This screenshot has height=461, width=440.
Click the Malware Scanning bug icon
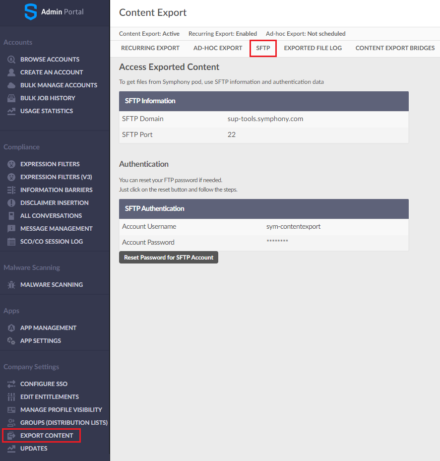click(11, 285)
